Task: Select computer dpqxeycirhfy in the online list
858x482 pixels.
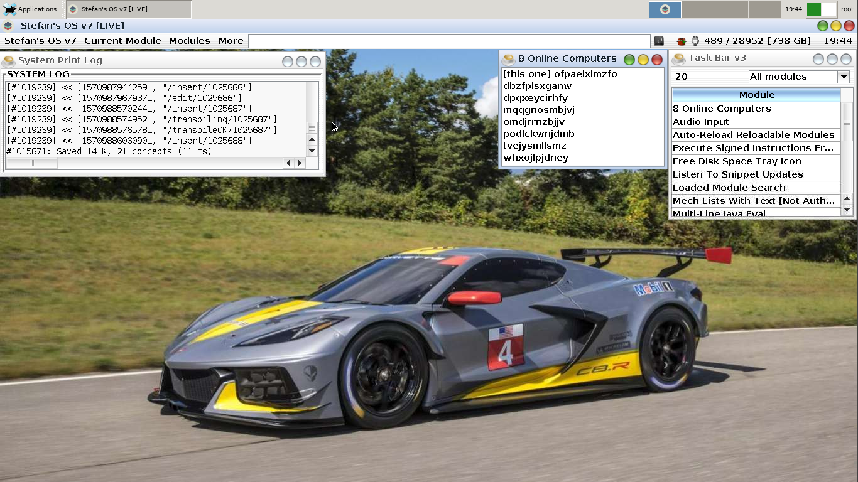Action: (x=535, y=98)
